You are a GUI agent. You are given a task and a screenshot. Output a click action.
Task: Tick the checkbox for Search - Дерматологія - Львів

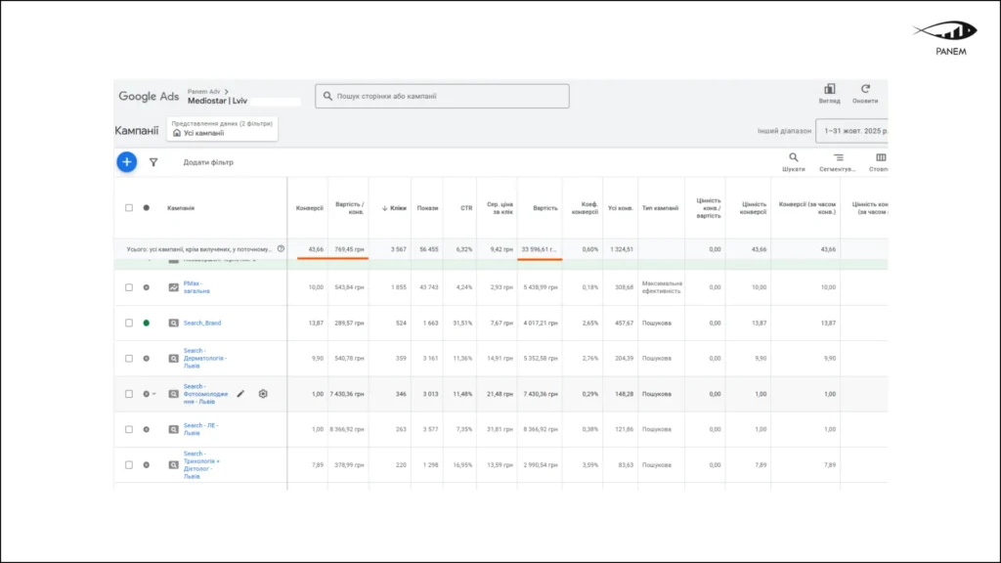[129, 358]
